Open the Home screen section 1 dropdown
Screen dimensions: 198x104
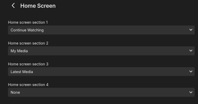(101, 30)
